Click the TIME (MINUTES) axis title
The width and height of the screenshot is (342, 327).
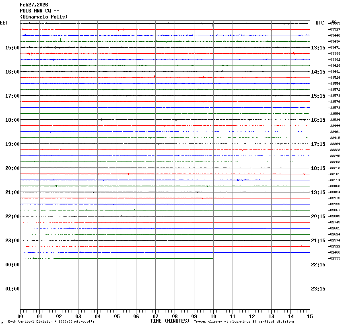click(x=169, y=321)
